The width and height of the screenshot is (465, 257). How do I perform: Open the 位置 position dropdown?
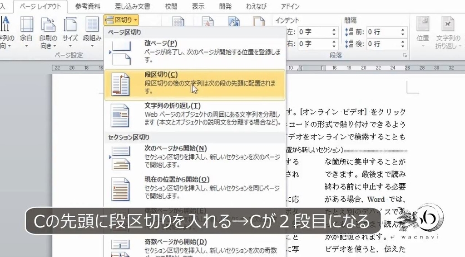(423, 33)
